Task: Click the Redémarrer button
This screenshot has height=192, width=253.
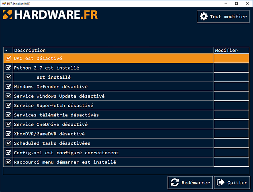Action: click(x=190, y=183)
